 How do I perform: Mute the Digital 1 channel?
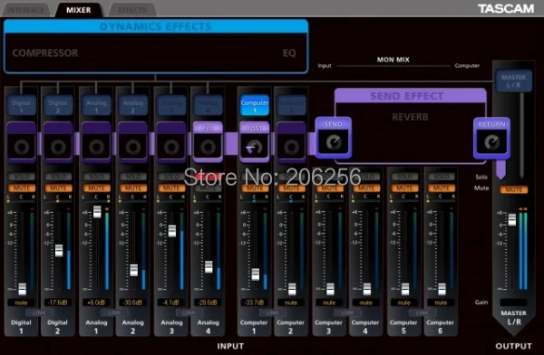click(x=21, y=188)
